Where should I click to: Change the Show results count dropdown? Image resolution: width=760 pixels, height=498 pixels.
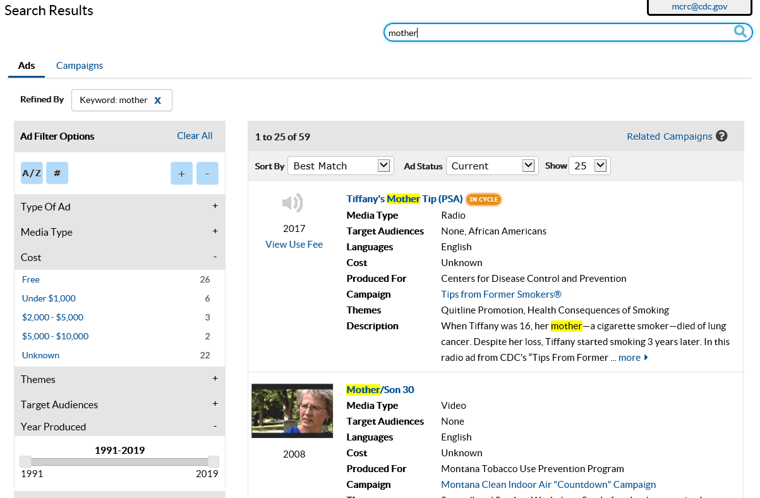(589, 166)
